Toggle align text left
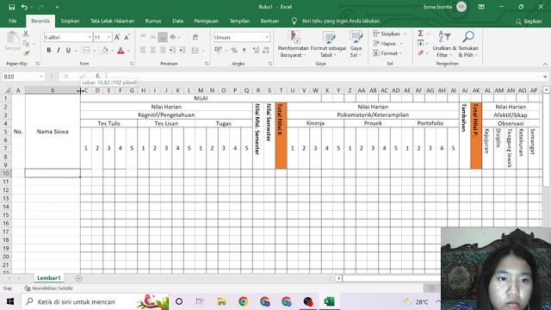The image size is (551, 310). click(143, 50)
